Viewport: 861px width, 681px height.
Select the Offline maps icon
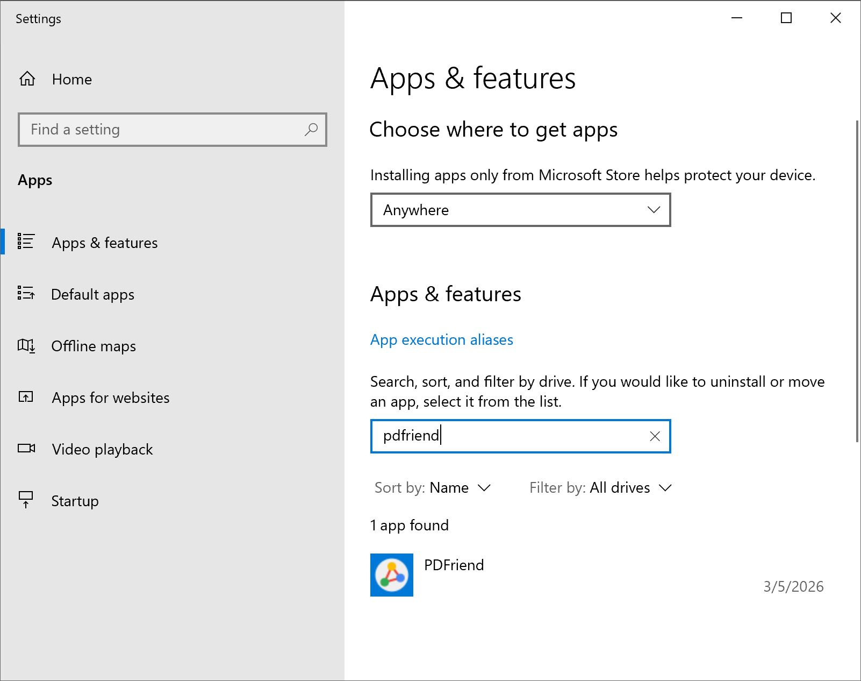pyautogui.click(x=25, y=346)
